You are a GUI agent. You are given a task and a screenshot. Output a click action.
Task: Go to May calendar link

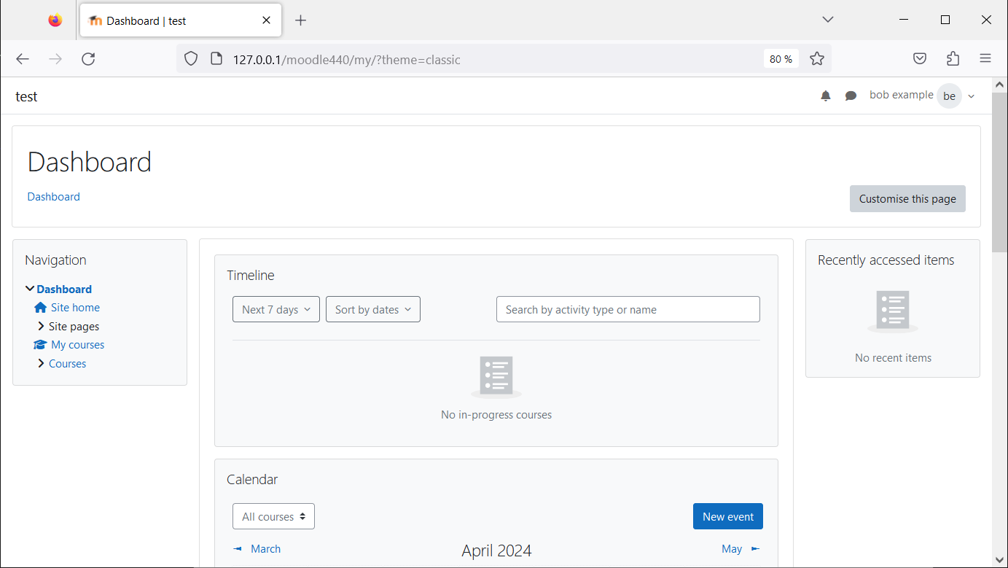point(732,549)
